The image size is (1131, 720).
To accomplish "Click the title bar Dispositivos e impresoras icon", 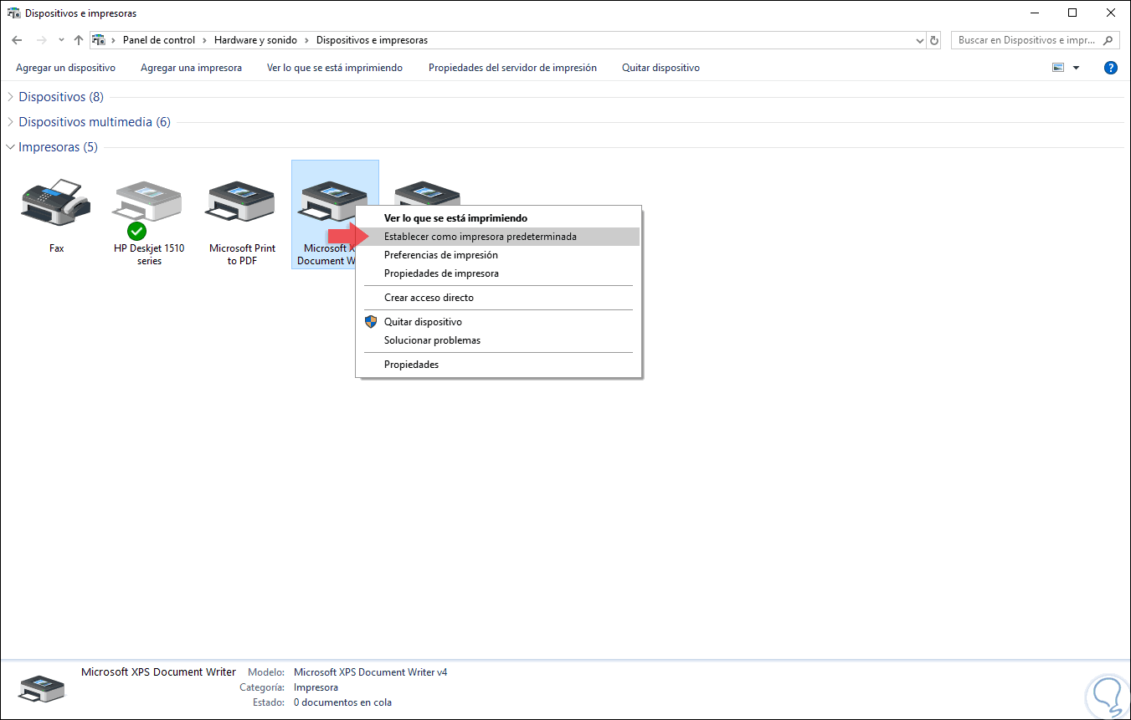I will pos(13,13).
